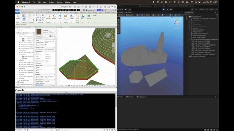234x131 pixels.
Task: Click the Shape editing icon in ribbon
Action: click(83, 17)
